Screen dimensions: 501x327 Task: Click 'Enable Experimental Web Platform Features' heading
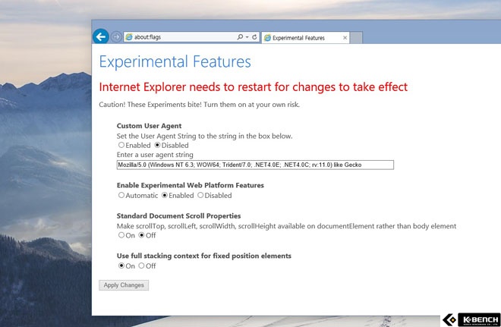pos(190,185)
